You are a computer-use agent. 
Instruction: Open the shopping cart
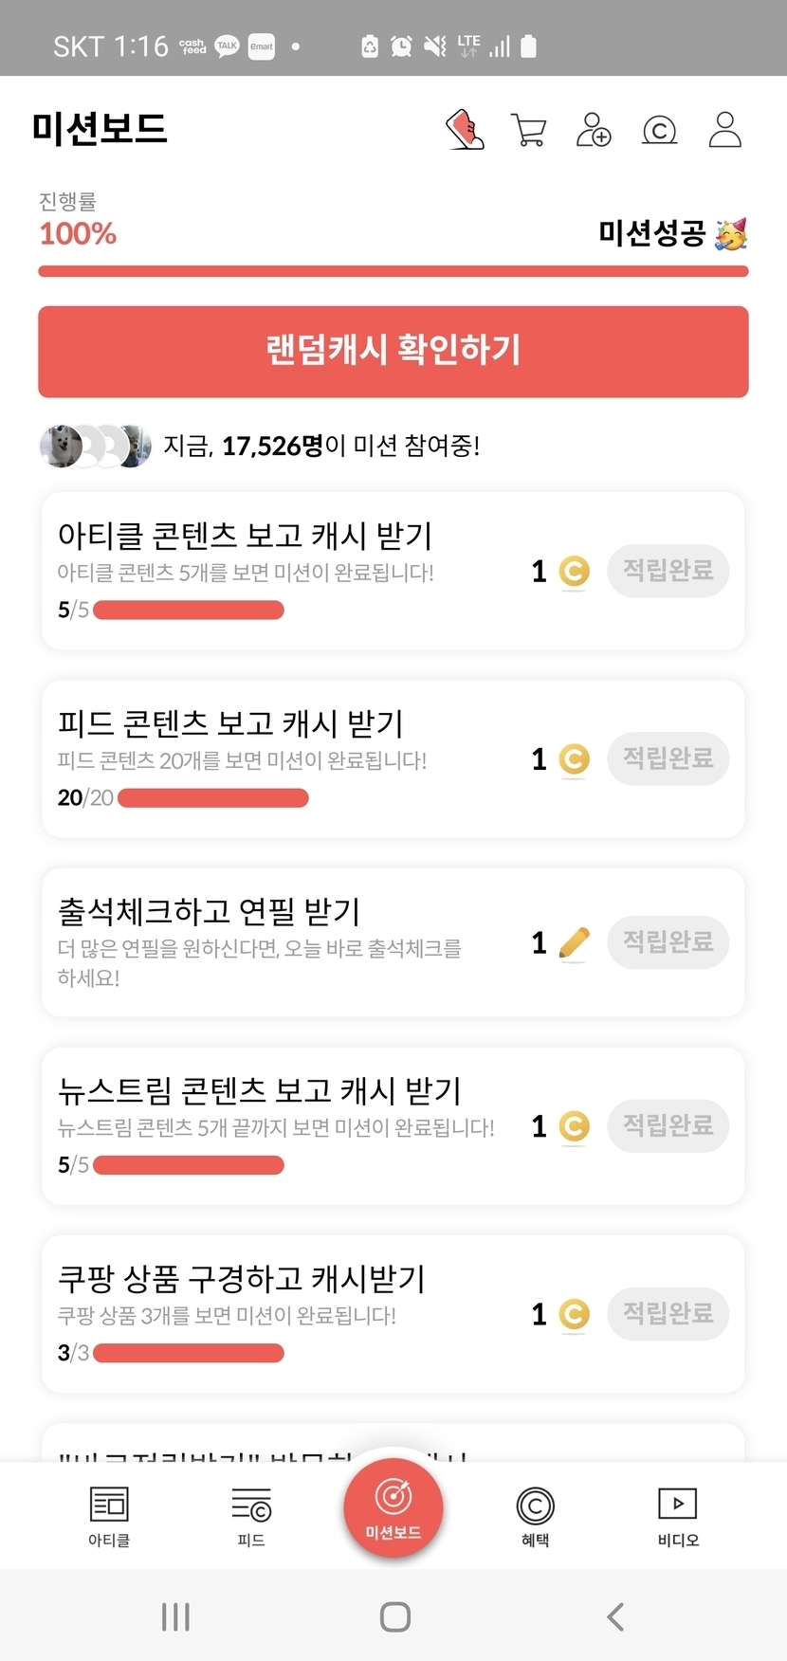(x=528, y=130)
